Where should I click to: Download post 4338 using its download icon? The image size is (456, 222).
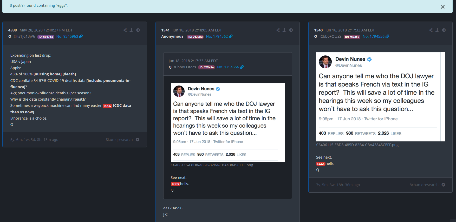132,30
